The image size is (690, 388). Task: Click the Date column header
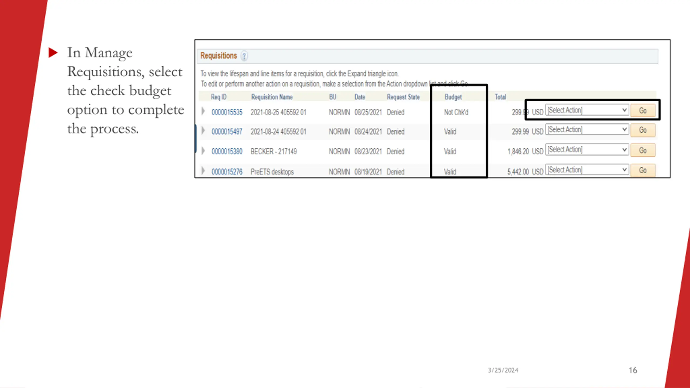(x=360, y=97)
